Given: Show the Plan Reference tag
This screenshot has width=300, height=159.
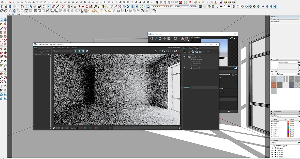Looking at the screenshot, I should 272,128.
